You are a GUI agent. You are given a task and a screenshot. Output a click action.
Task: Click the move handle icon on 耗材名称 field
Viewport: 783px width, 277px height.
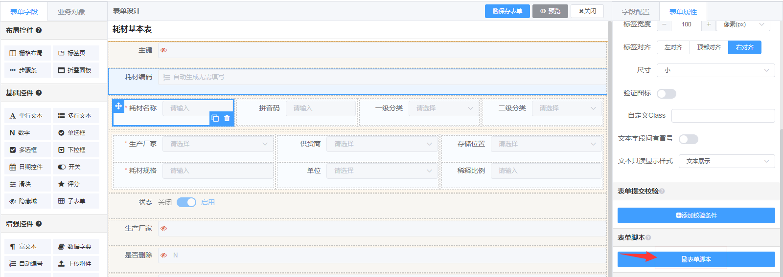coord(118,106)
